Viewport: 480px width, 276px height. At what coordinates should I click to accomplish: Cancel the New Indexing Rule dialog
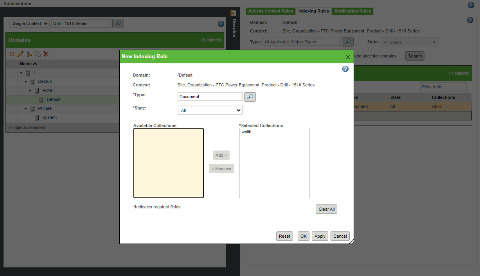(340, 236)
